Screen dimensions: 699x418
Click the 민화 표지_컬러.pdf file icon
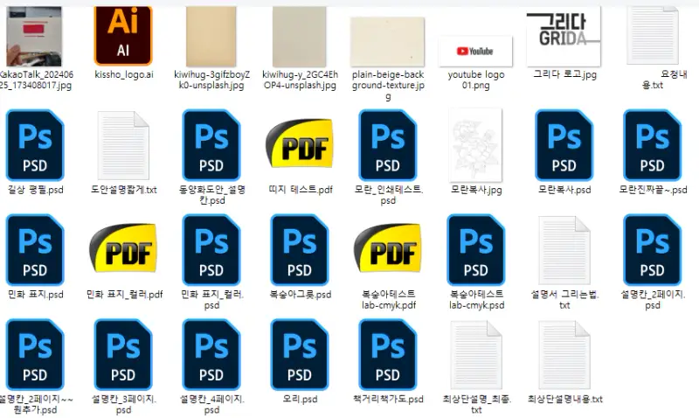click(x=123, y=250)
